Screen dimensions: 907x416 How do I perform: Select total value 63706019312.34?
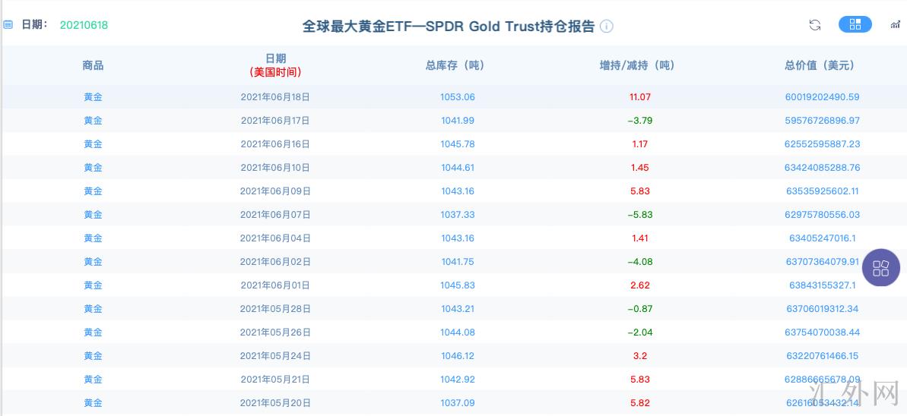tap(822, 309)
